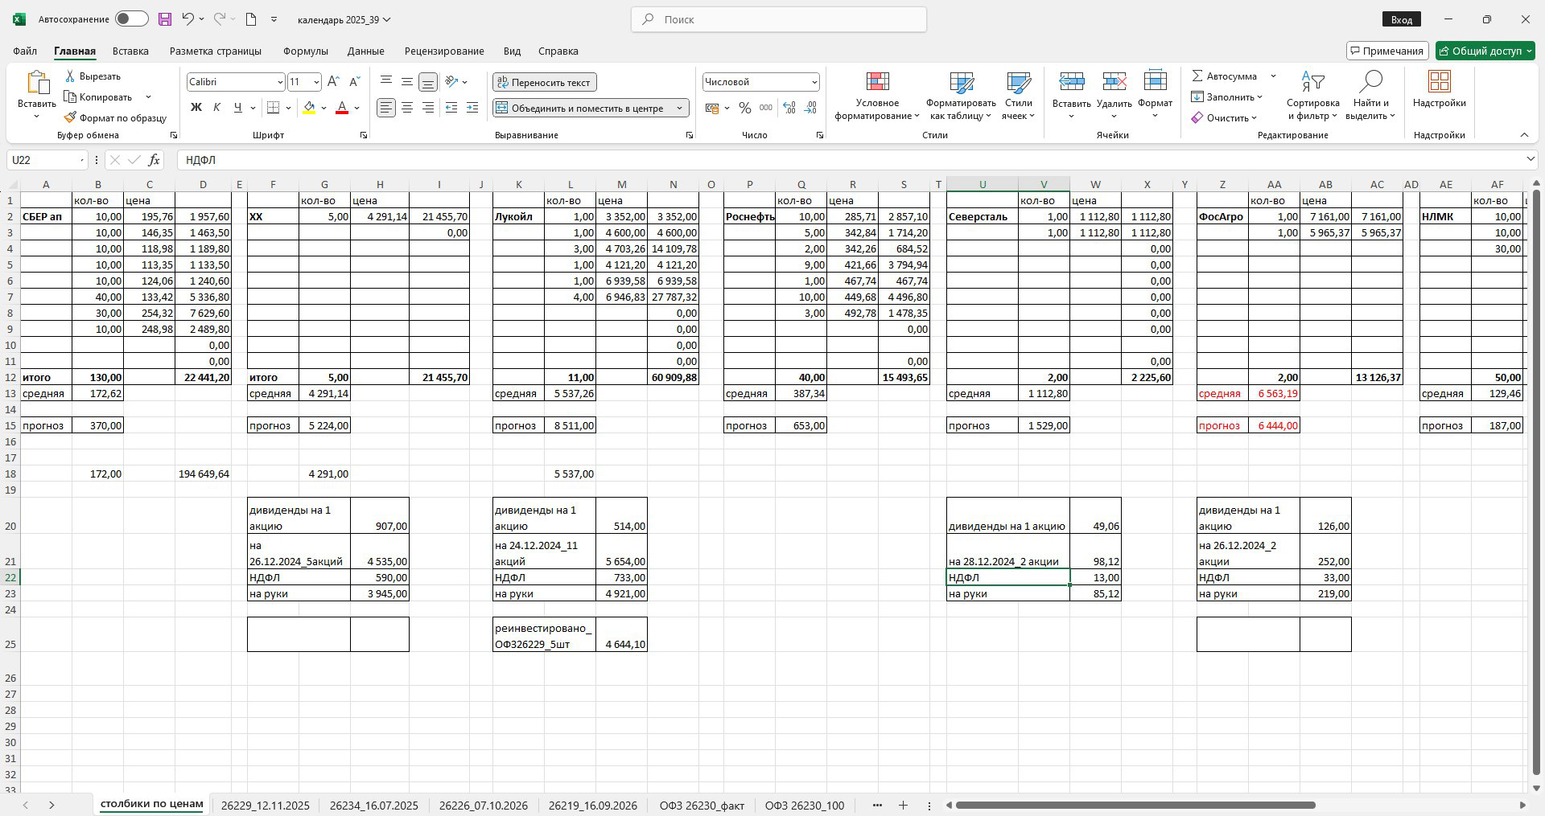Decrease indent in Выравнивание group
Viewport: 1545px width, 816px height.
click(451, 108)
